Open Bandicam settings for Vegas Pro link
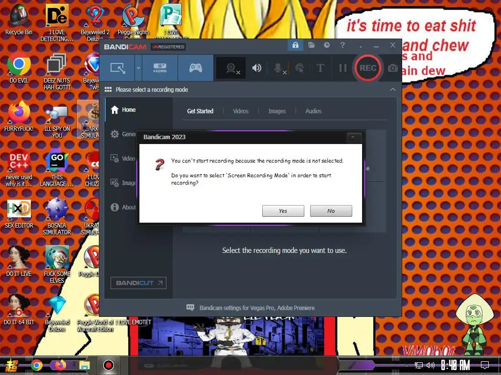 pos(257,308)
